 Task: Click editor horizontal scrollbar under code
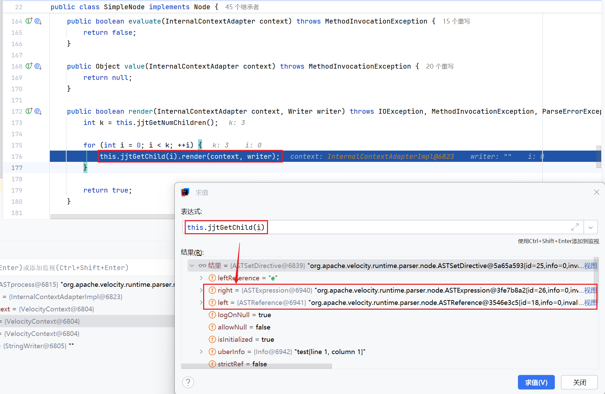113,216
